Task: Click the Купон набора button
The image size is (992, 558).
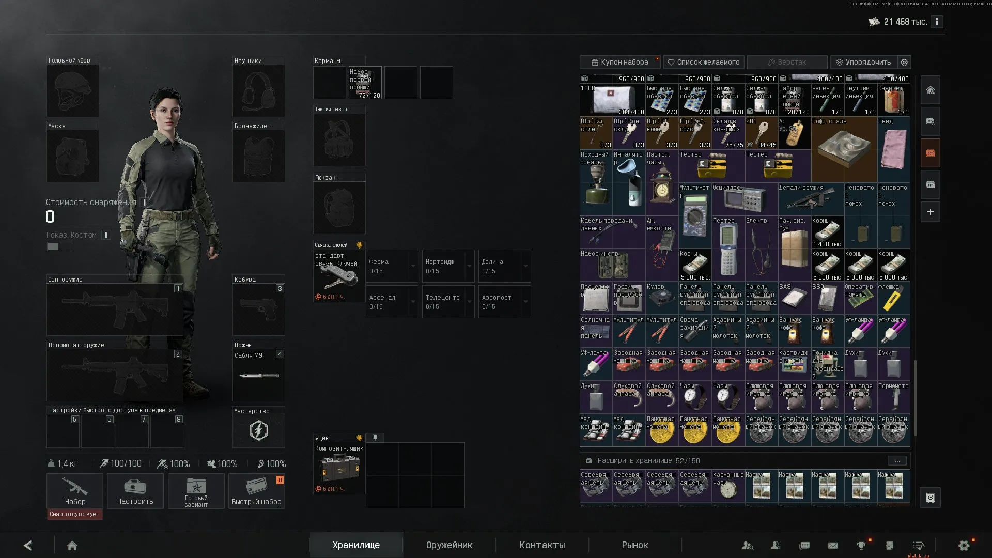Action: pyautogui.click(x=620, y=62)
